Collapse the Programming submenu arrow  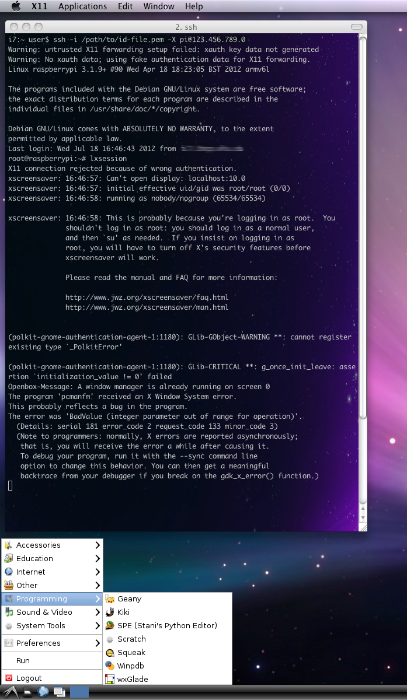click(x=98, y=598)
